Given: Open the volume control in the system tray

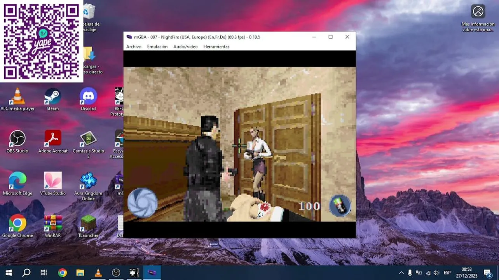Looking at the screenshot, I should point(436,273).
